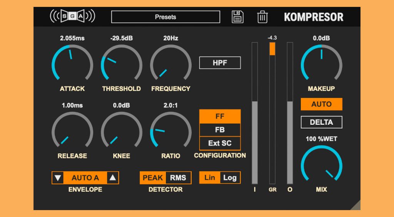Select previous envelope with the down arrow

pos(58,178)
